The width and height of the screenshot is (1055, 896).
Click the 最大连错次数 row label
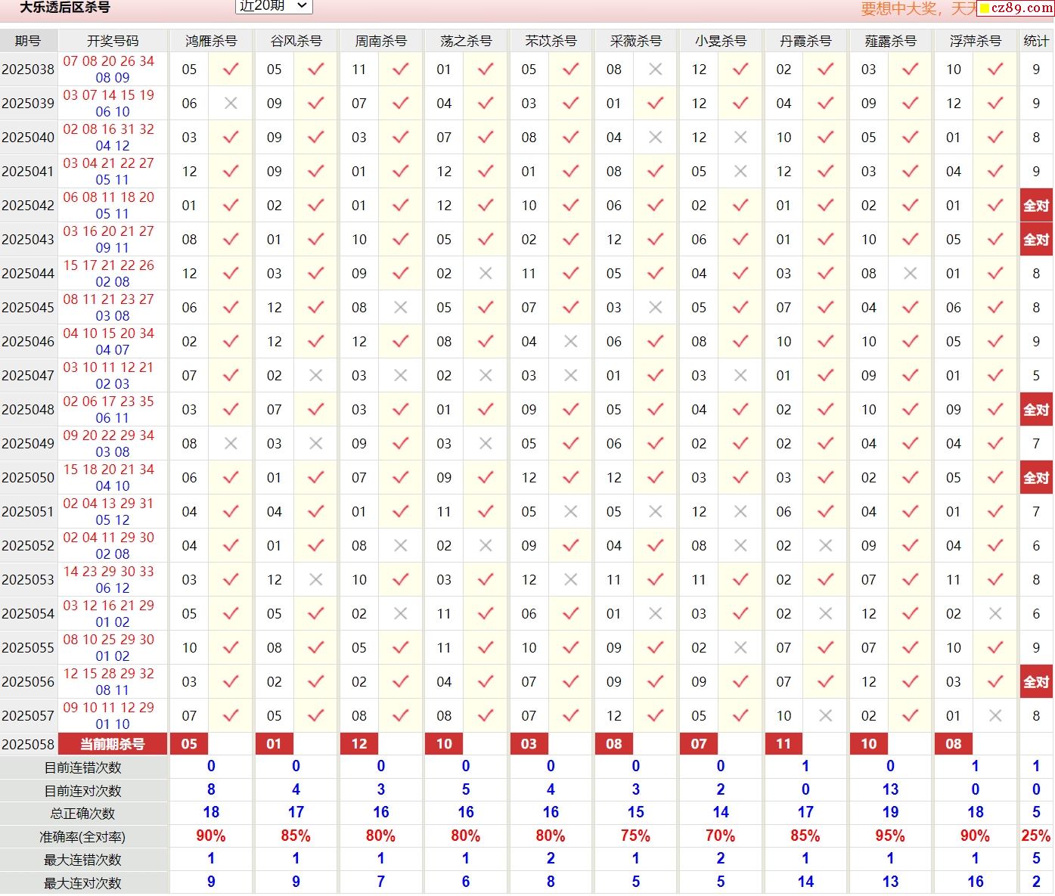(83, 860)
